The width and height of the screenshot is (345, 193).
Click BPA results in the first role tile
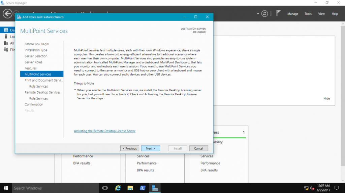coord(82,163)
